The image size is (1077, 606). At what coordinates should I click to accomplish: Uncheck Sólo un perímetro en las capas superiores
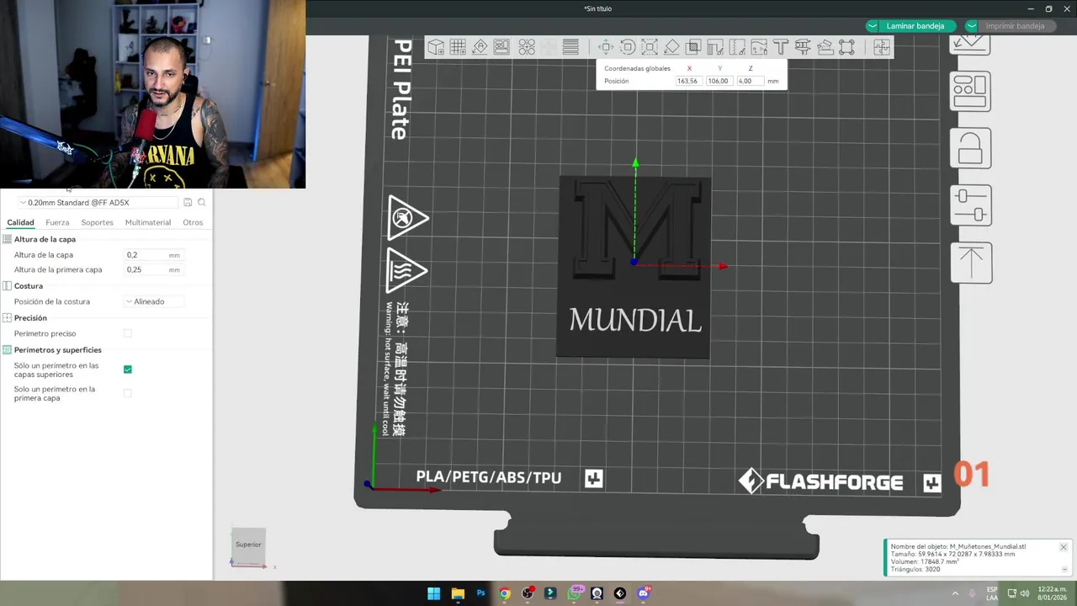128,369
